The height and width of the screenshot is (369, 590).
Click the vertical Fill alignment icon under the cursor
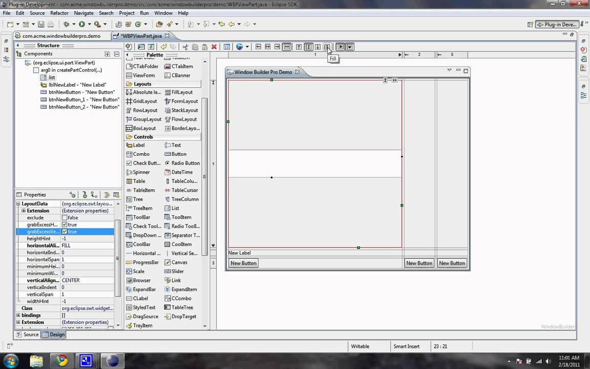(x=327, y=47)
